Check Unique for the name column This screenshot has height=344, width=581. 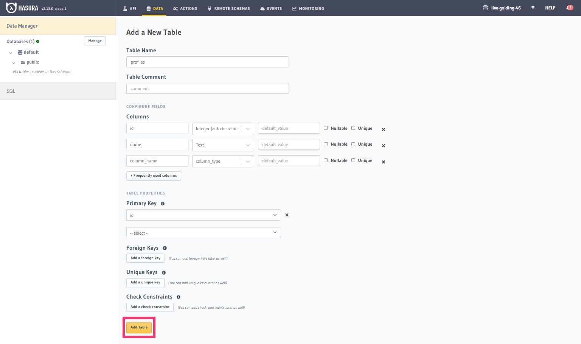tap(353, 144)
